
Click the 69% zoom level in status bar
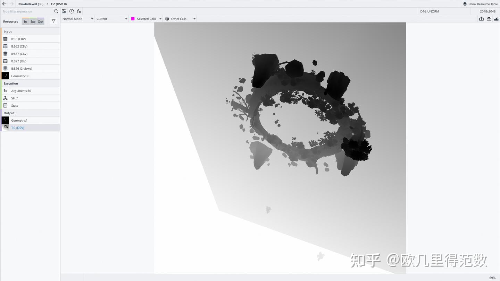click(492, 278)
